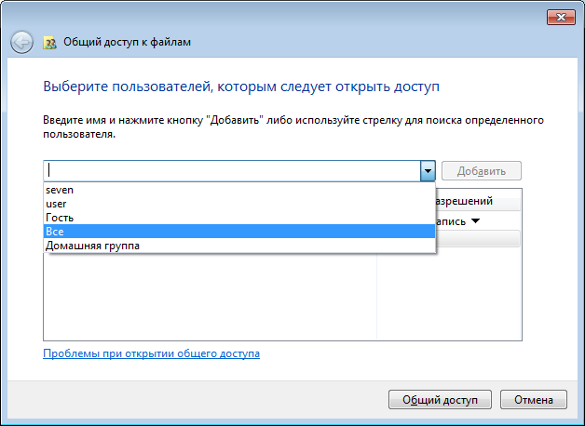
Task: Click the Back arrow button
Action: click(x=21, y=42)
